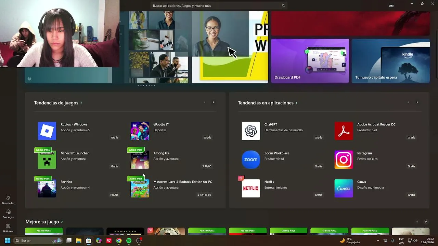Open Minecraft: Java & Bedrock Edition icon

[140, 188]
